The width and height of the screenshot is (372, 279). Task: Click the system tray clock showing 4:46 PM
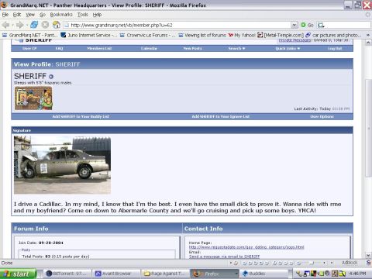(357, 274)
